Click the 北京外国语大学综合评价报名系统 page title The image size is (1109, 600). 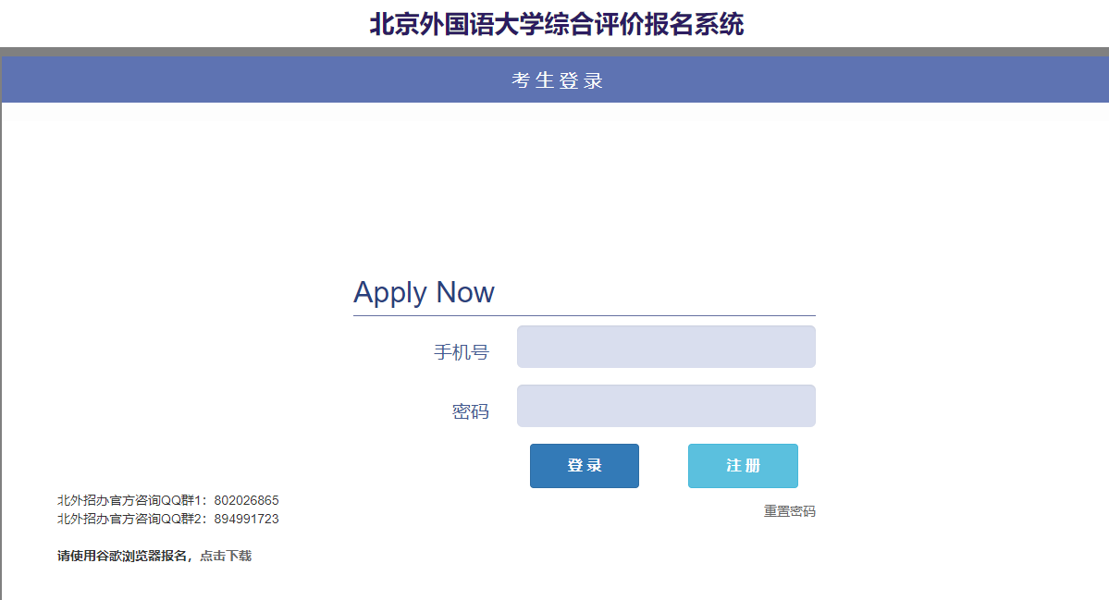click(557, 24)
